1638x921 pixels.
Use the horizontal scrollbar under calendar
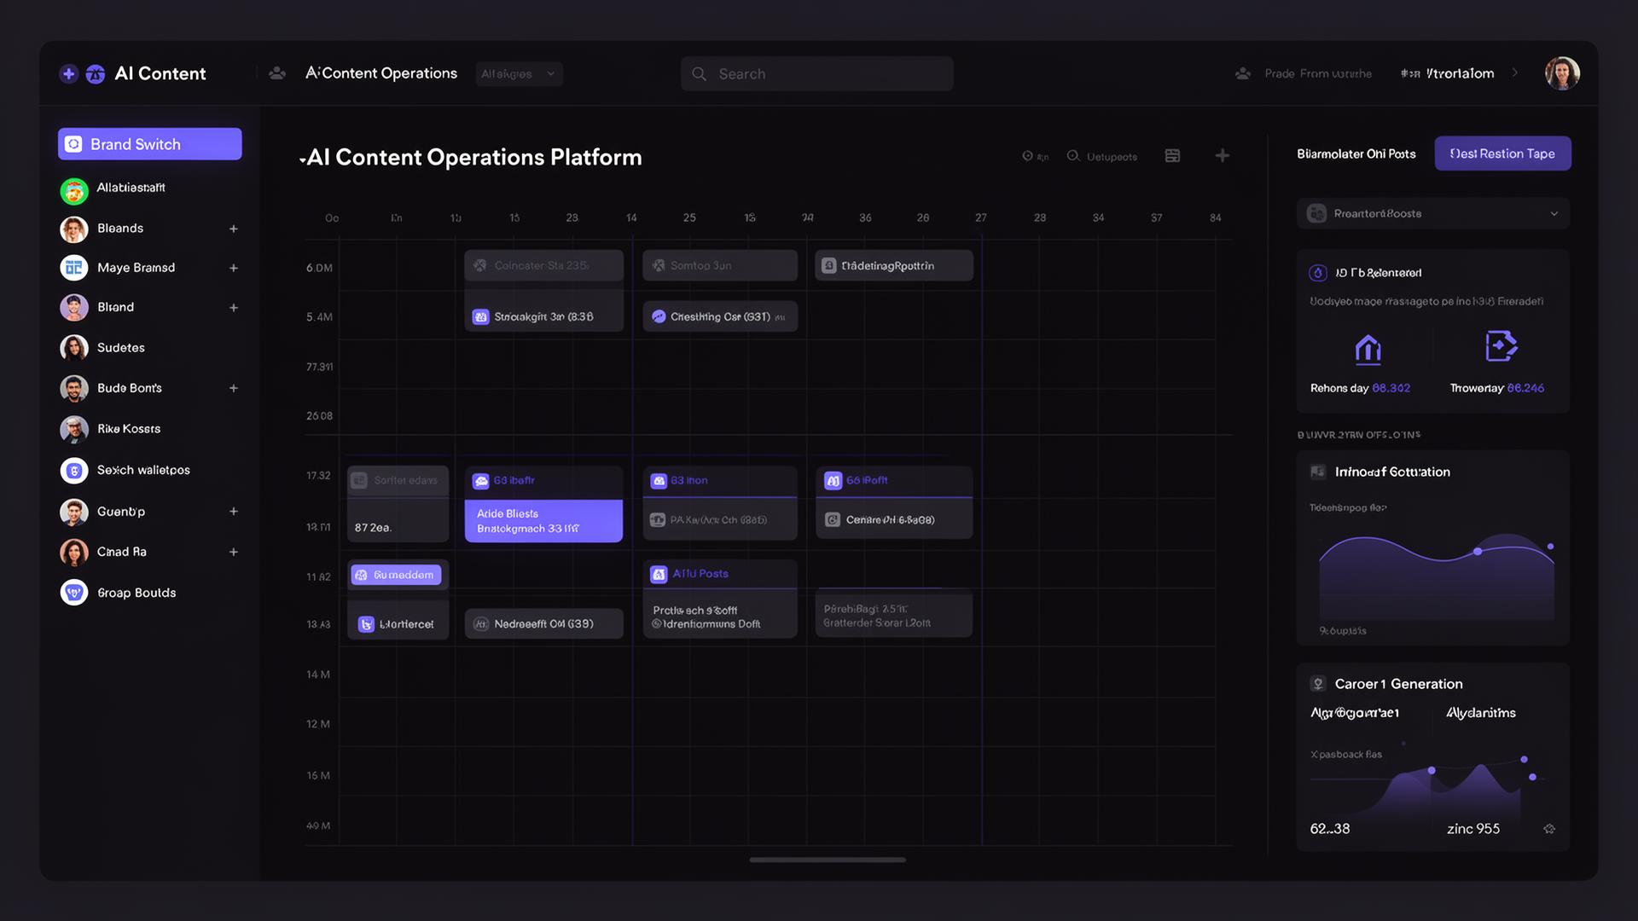[828, 860]
